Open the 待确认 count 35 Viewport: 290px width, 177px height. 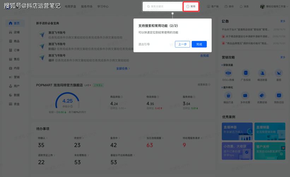(x=41, y=145)
